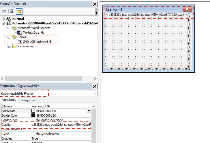Switch to the Alphabetic tab
The width and height of the screenshot is (210, 143).
pos(9,100)
